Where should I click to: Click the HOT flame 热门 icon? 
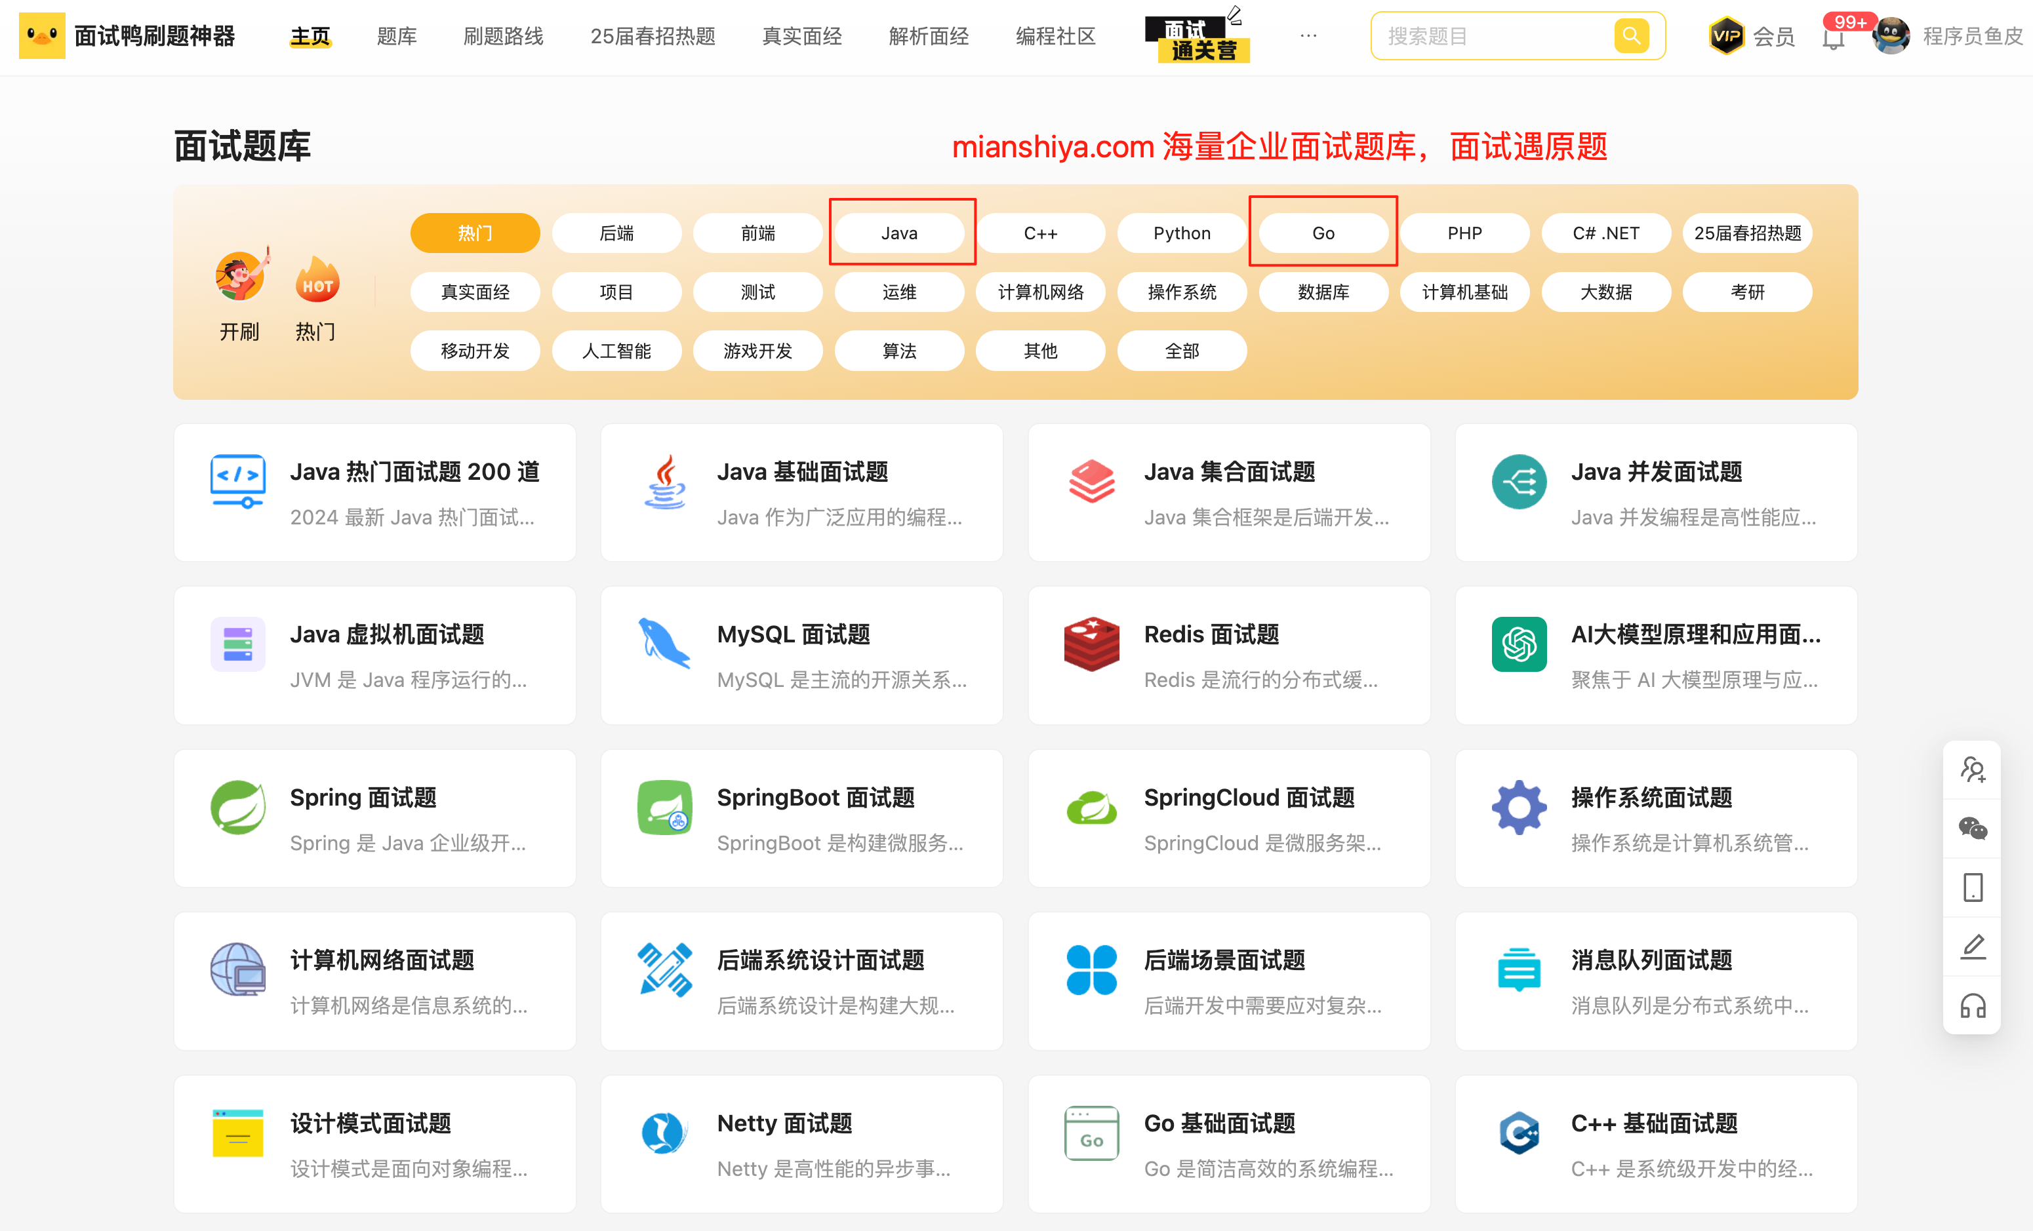point(317,282)
